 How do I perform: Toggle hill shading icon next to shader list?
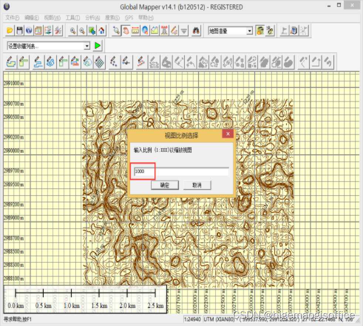coord(260,30)
